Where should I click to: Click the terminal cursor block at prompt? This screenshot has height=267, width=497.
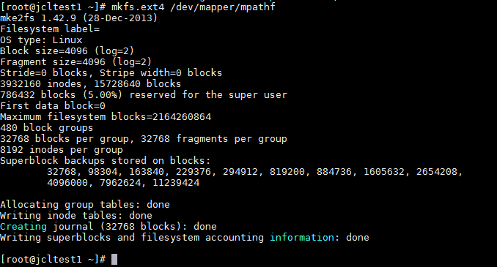pos(114,259)
